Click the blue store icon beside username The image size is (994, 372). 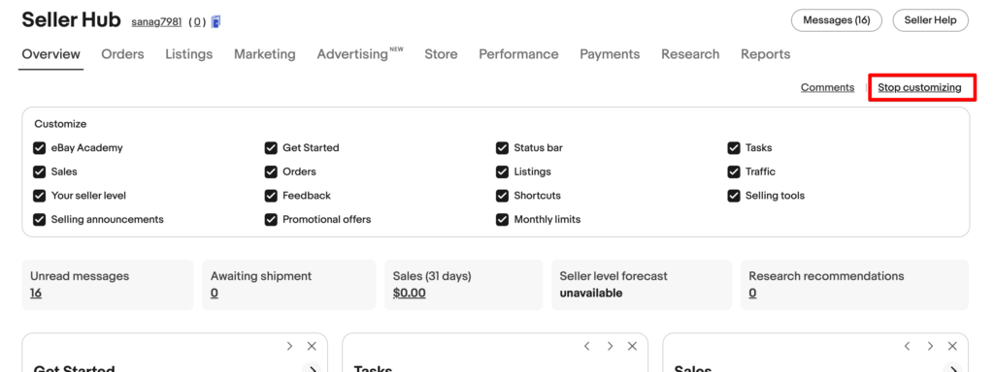(x=216, y=22)
